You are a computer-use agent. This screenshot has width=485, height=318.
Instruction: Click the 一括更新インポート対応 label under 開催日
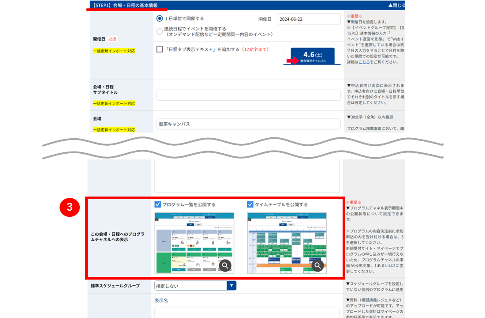coord(114,51)
